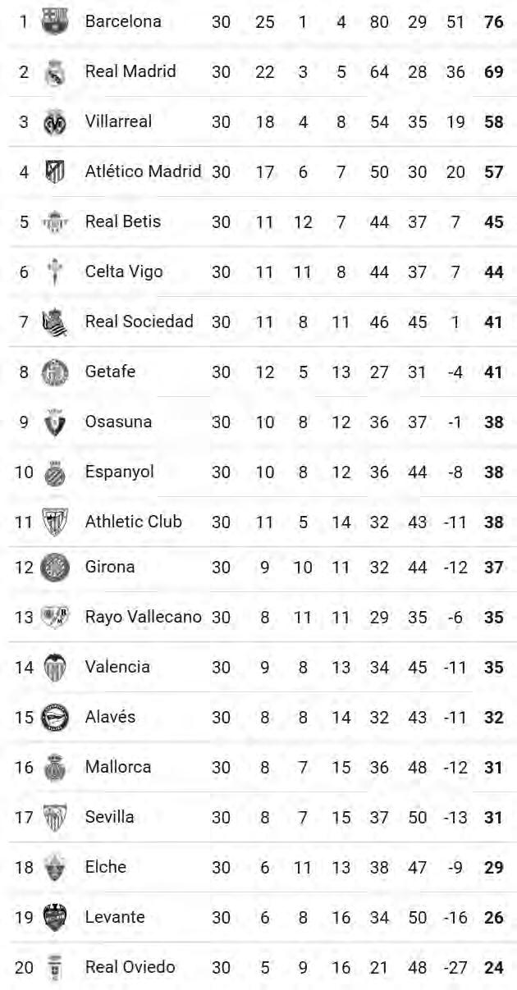Click the Celta Vigo crest

[x=55, y=272]
